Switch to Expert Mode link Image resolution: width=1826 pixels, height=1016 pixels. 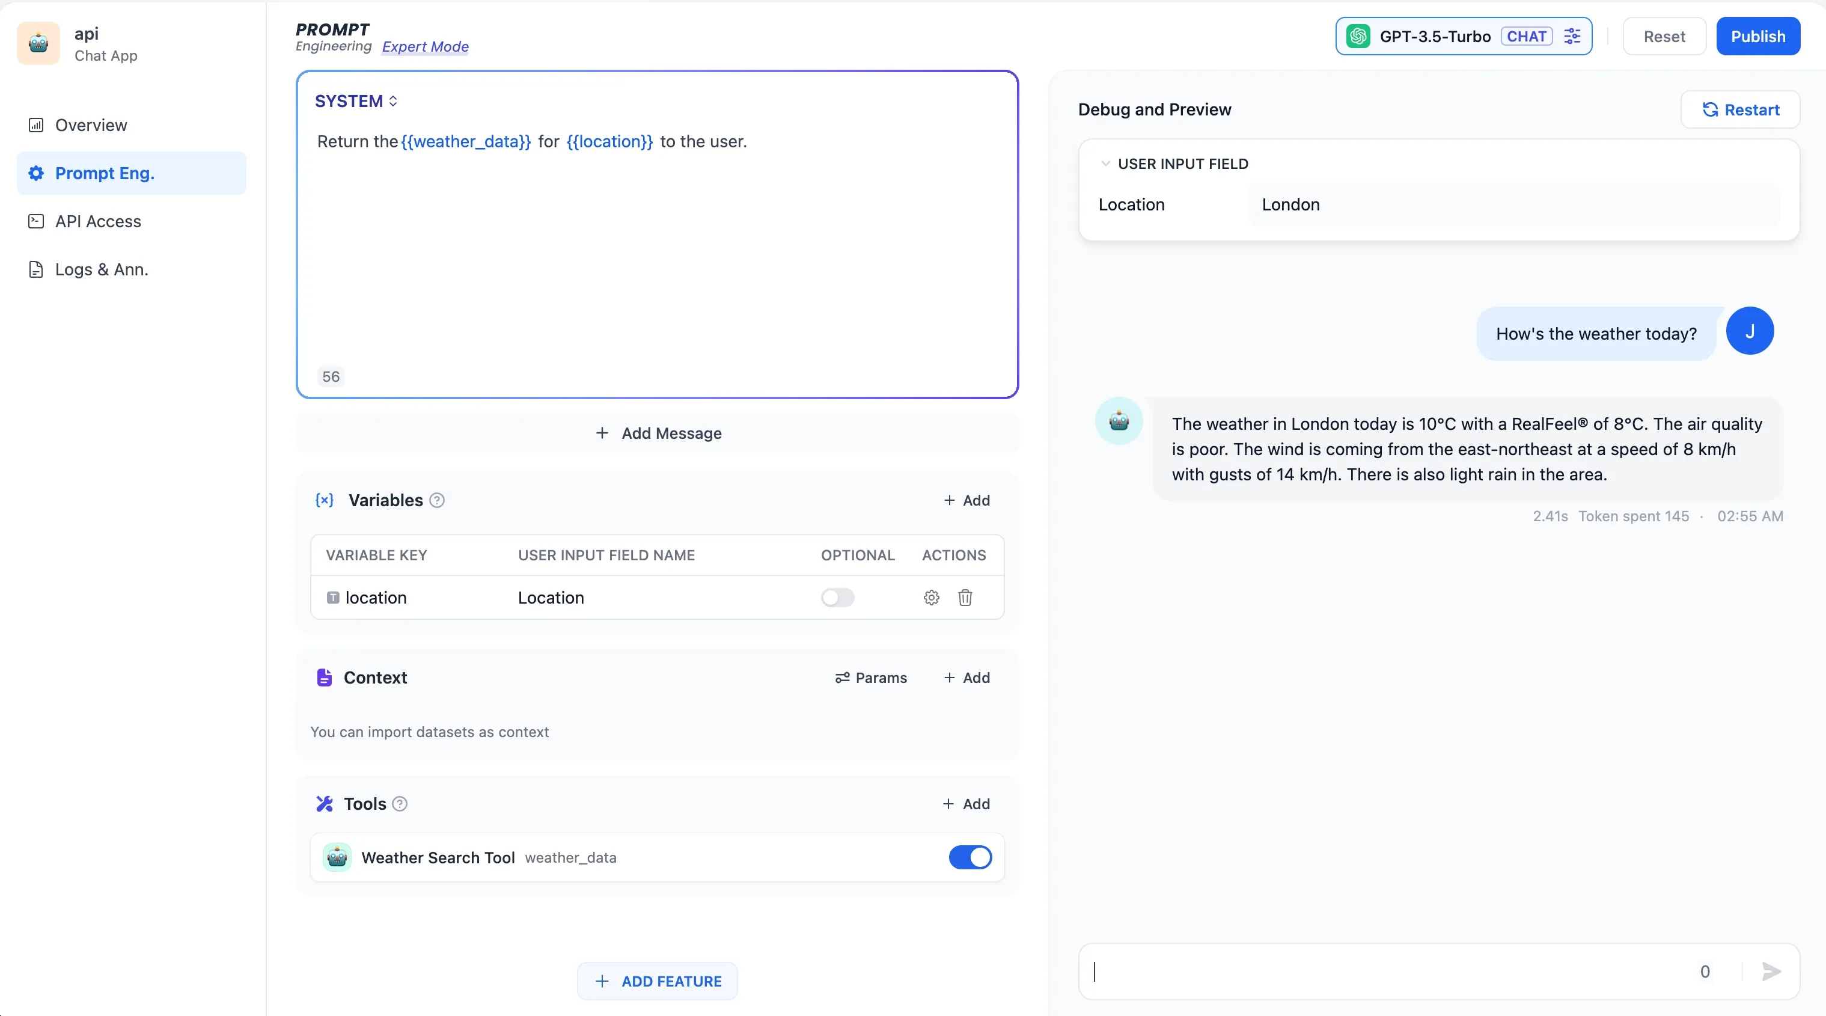[x=426, y=47]
